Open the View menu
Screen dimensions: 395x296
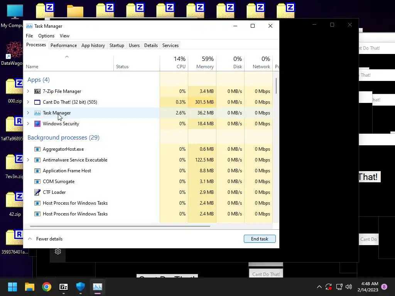pyautogui.click(x=64, y=36)
